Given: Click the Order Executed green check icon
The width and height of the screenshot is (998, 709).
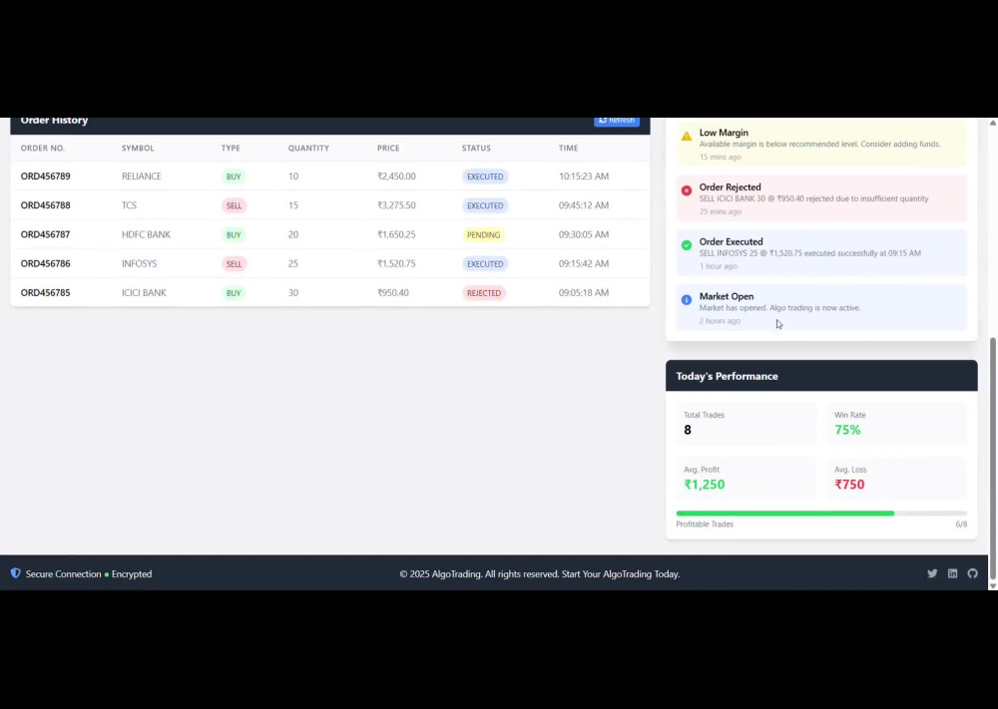Looking at the screenshot, I should [687, 245].
